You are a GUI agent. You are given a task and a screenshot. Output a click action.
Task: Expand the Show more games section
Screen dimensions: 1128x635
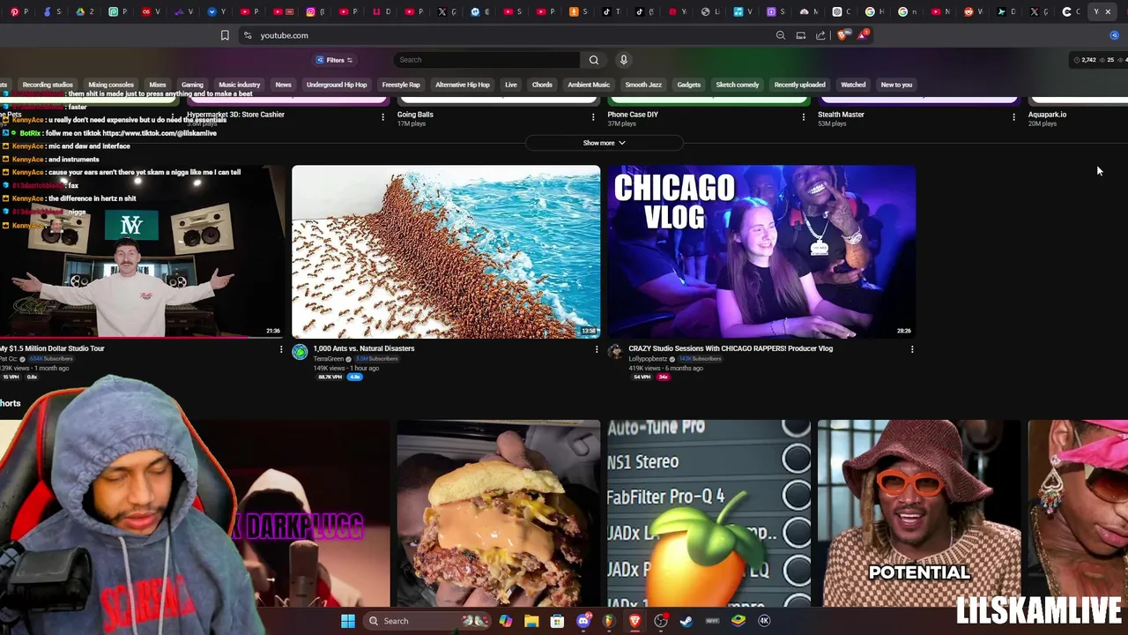[604, 143]
